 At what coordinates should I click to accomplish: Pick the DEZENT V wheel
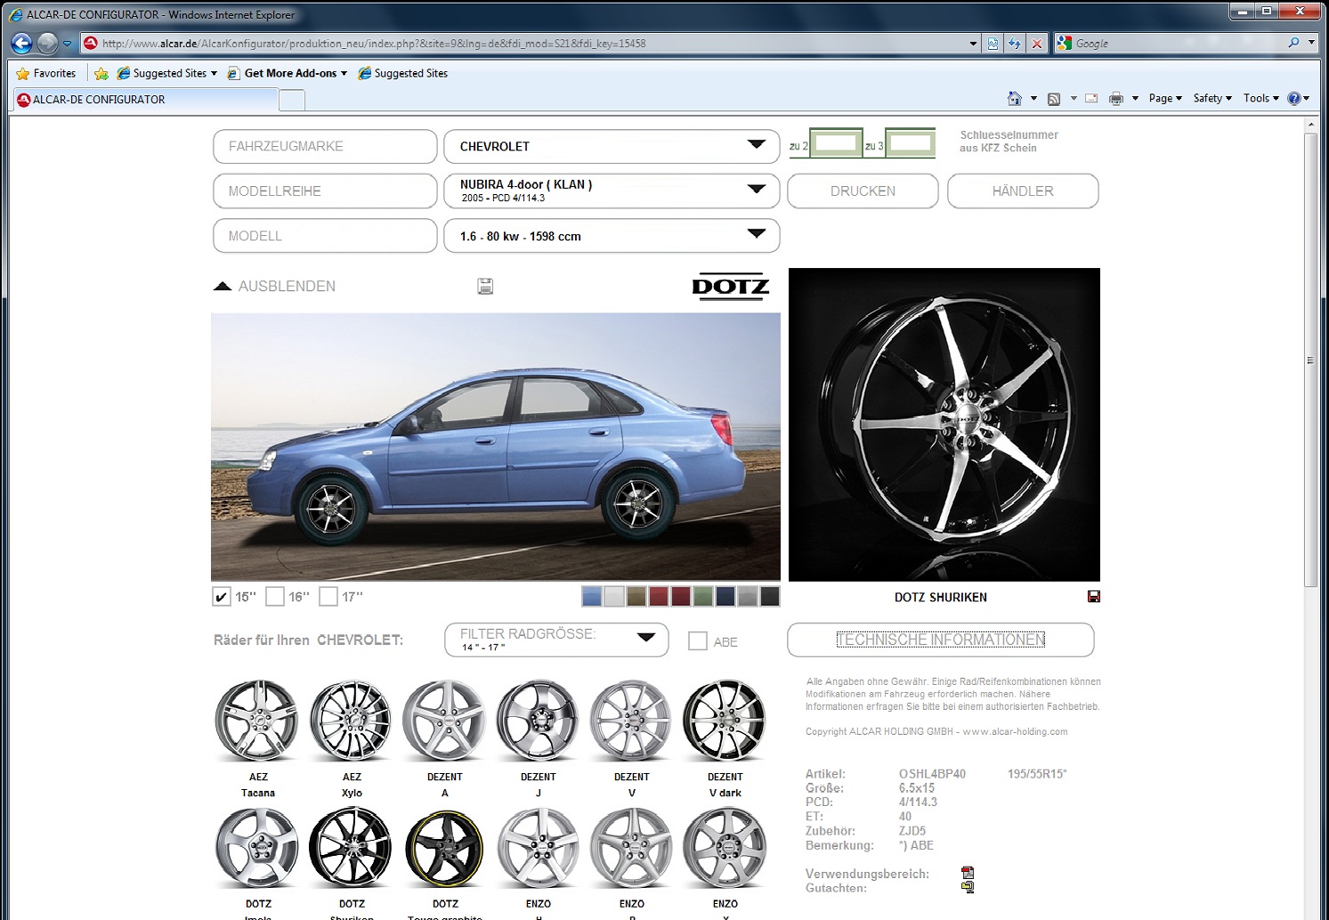[632, 721]
